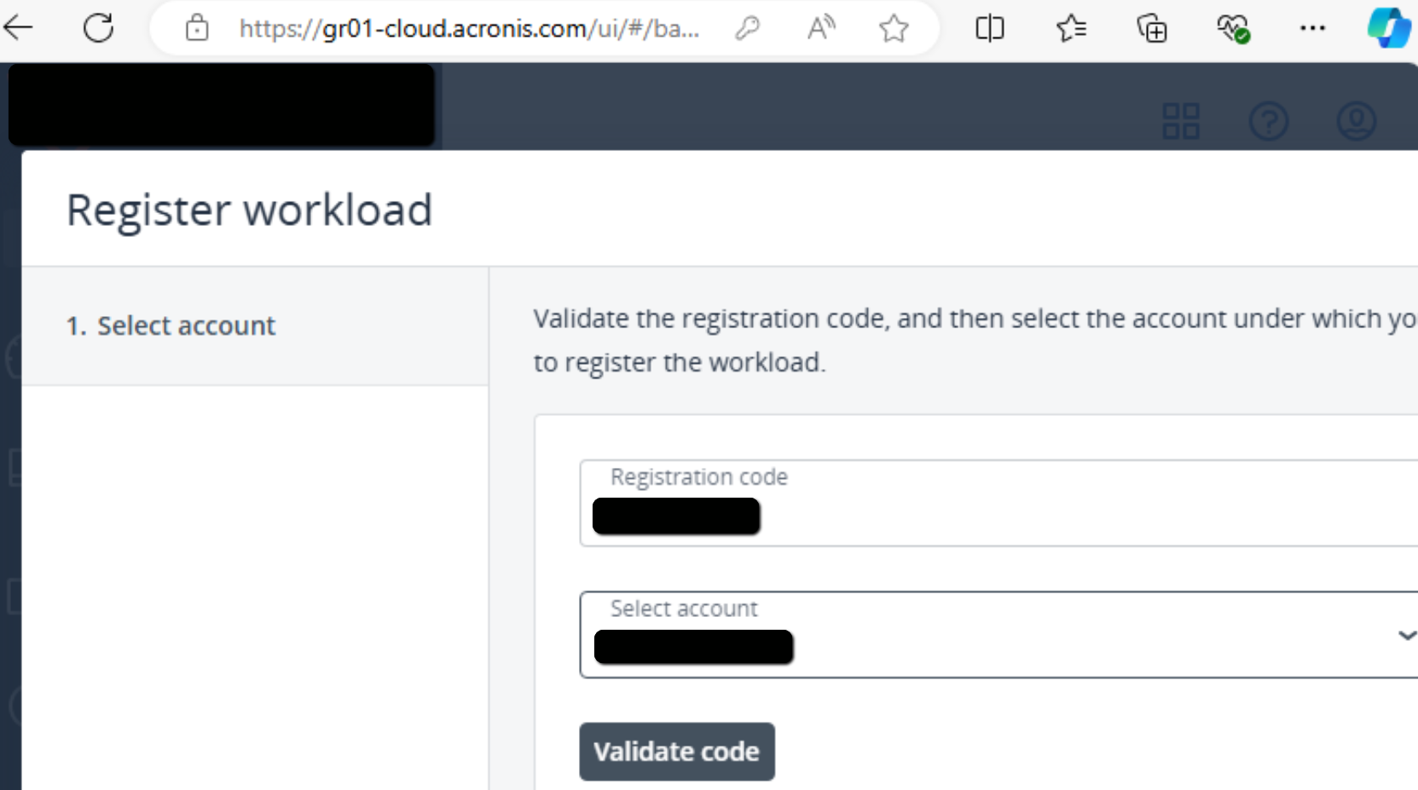
Task: Open Acronis user account icon
Action: click(x=1356, y=121)
